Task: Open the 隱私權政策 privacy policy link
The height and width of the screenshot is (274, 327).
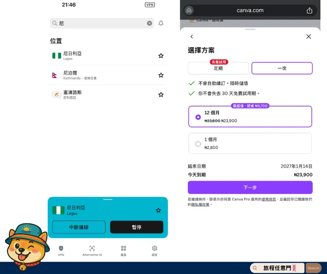Action: pos(200,205)
